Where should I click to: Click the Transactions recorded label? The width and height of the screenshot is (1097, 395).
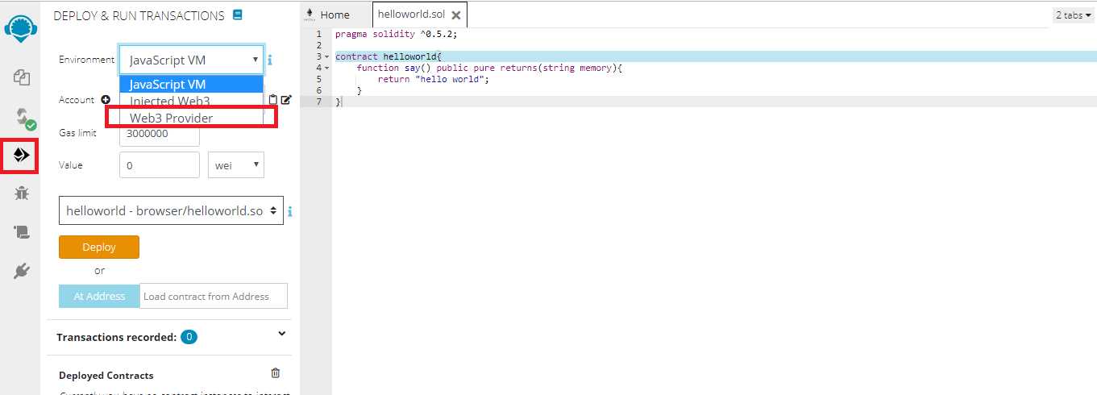click(116, 337)
